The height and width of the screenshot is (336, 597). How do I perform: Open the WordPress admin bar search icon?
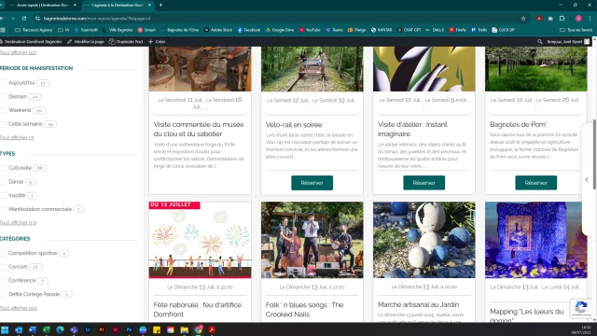click(540, 41)
